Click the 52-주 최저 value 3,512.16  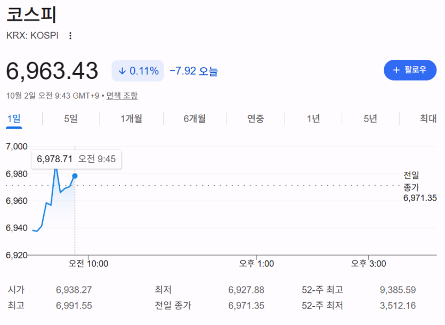(x=398, y=305)
